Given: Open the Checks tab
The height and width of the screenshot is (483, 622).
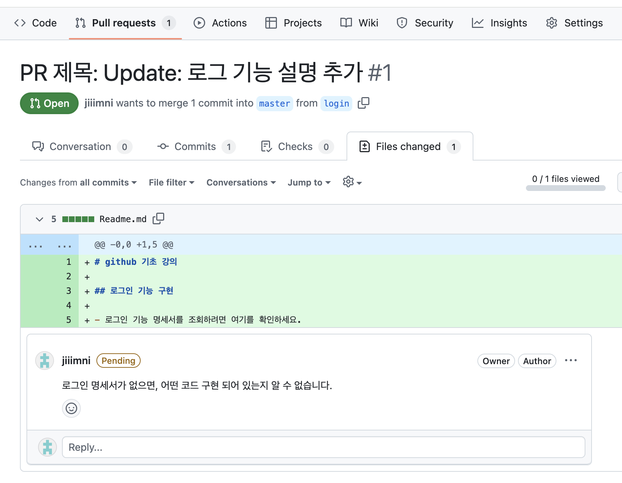Looking at the screenshot, I should [297, 146].
